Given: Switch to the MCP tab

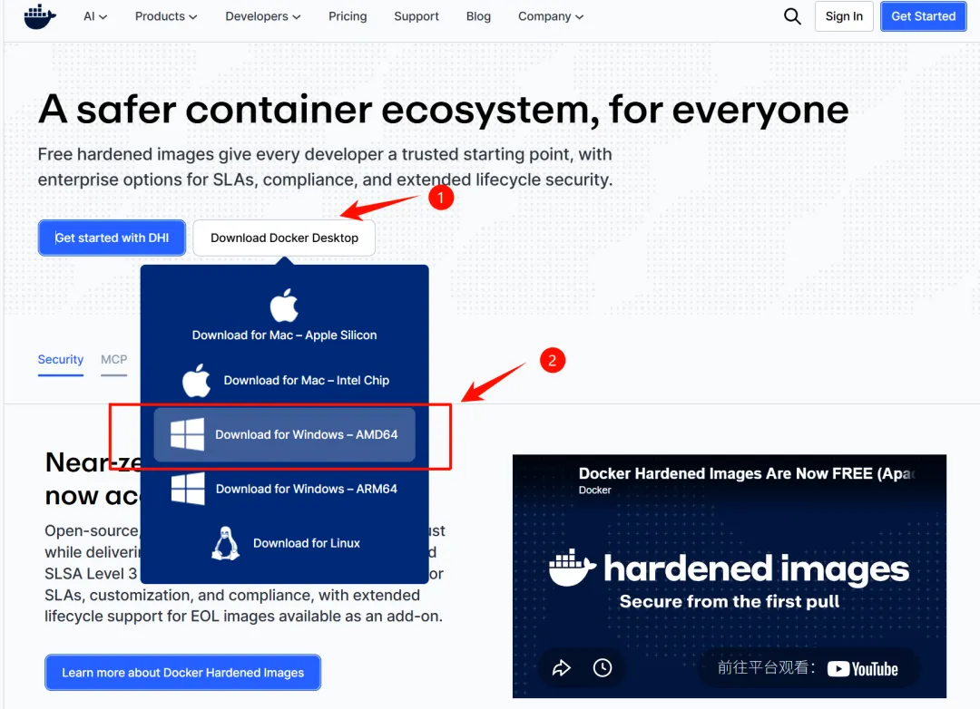Looking at the screenshot, I should pos(113,360).
